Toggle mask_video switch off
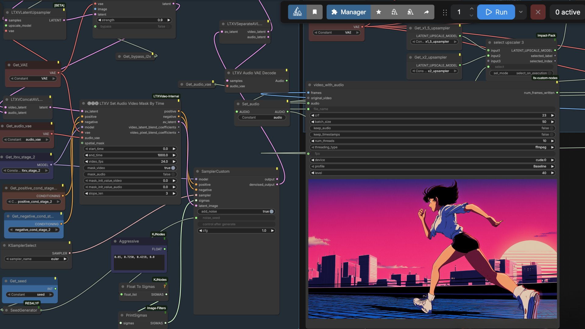The height and width of the screenshot is (329, 585). tap(173, 168)
